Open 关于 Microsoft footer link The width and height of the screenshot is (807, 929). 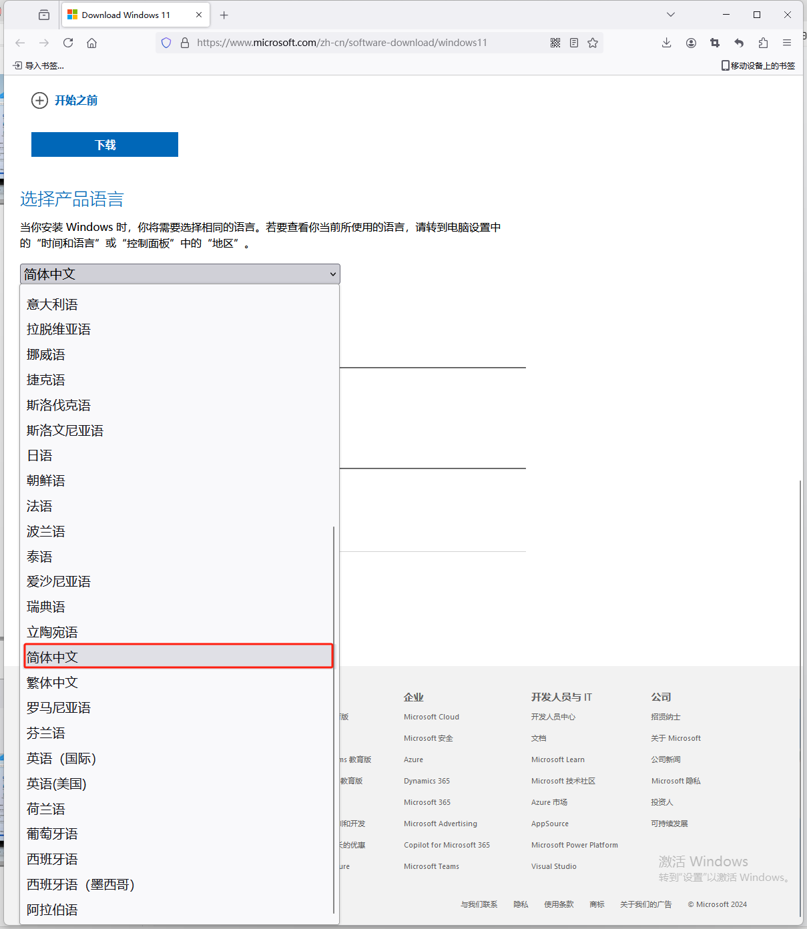676,738
